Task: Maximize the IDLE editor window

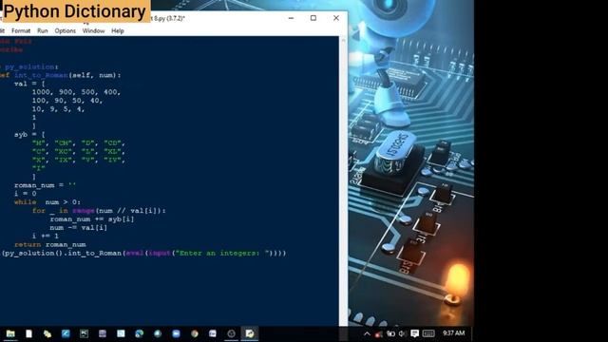Action: 313,18
